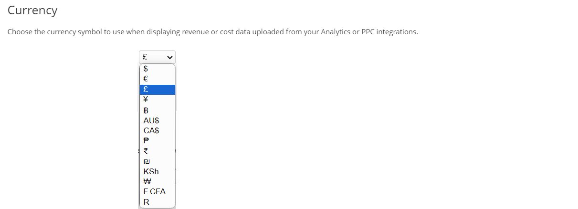Choose the ₪ shekel currency option
This screenshot has height=209, width=578.
click(x=157, y=161)
